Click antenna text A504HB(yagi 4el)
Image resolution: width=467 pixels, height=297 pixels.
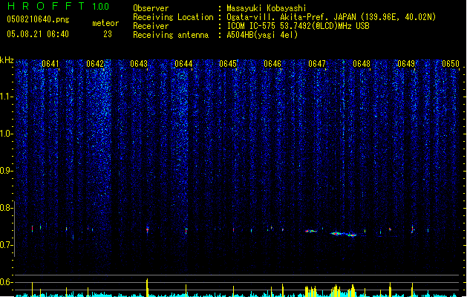(262, 35)
